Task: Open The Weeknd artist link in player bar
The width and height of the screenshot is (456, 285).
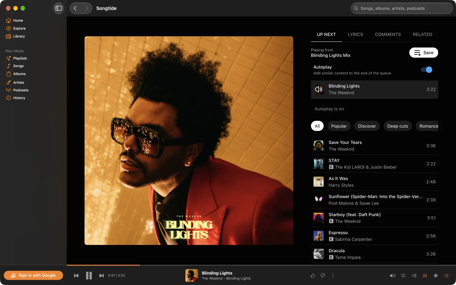Action: click(212, 278)
